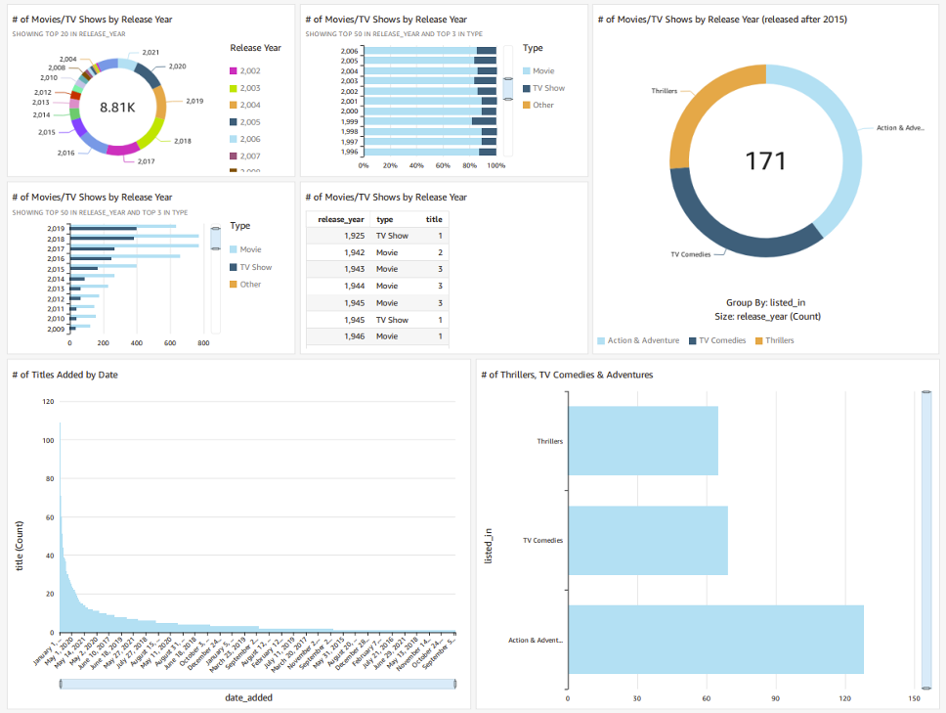Select the 2,002 magenta legend swatch
This screenshot has height=713, width=946.
coord(234,71)
